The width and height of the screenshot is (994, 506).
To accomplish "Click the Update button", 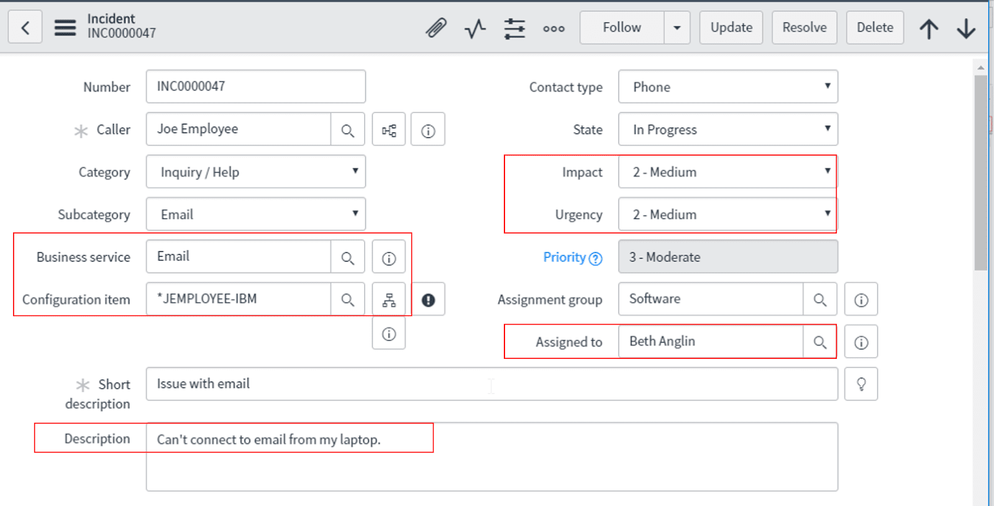I will click(x=731, y=27).
